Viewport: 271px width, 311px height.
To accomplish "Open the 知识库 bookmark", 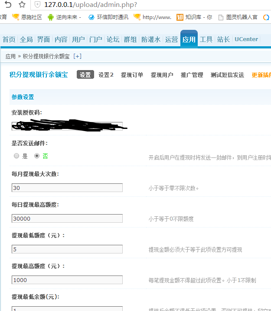I will [194, 17].
